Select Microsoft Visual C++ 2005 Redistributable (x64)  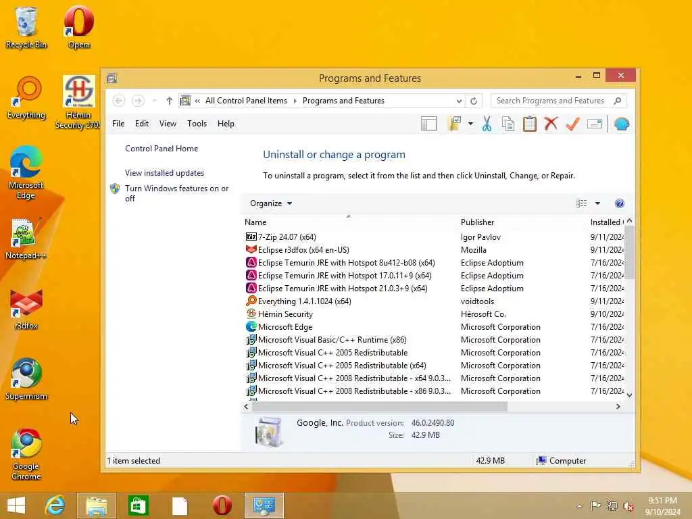coord(342,366)
